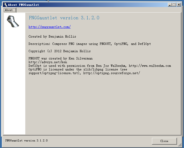Click the title bar gauntlet icon
Image resolution: width=184 pixels, height=148 pixels.
[x=5, y=5]
